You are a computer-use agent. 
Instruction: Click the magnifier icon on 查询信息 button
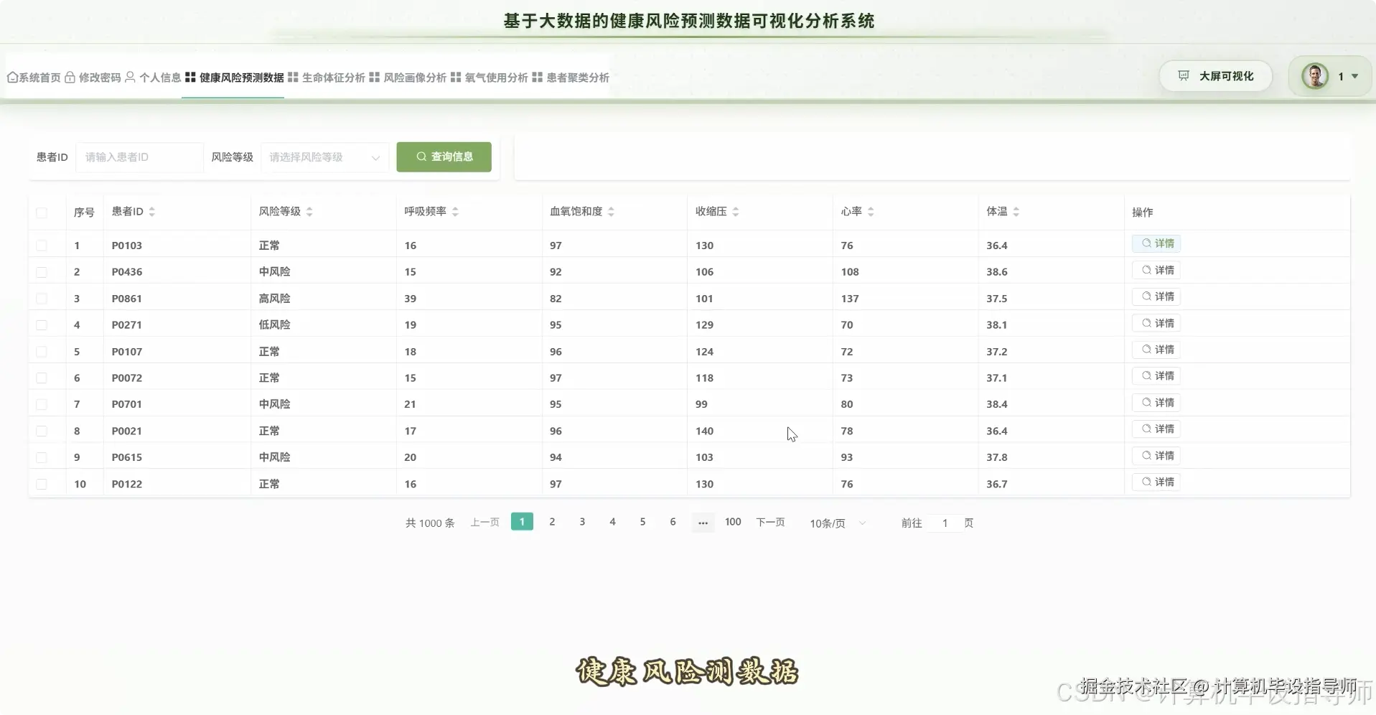click(421, 156)
